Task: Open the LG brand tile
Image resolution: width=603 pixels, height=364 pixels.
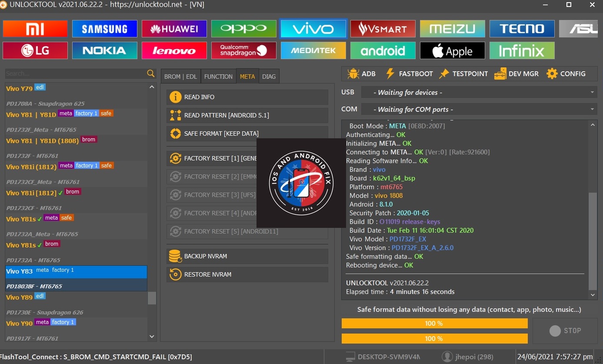Action: (x=35, y=50)
